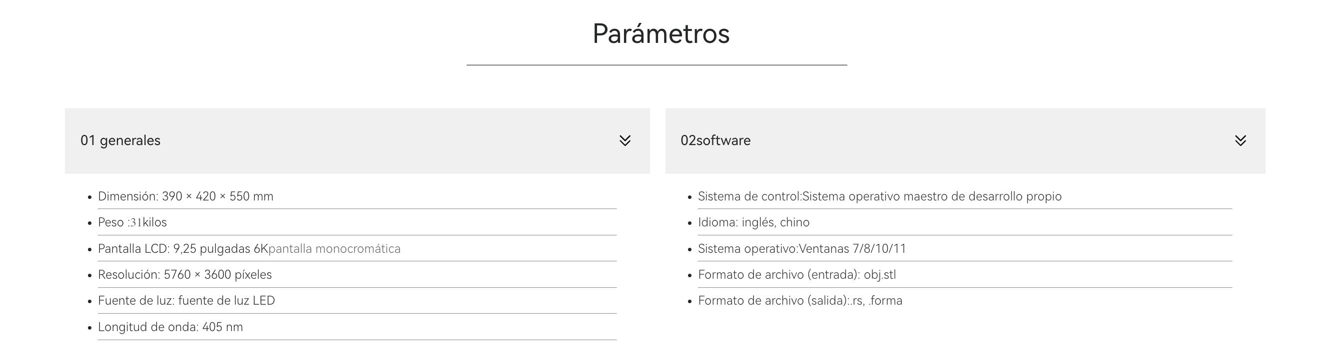Click the Peso 31 kilos entry
This screenshot has width=1337, height=360.
coord(132,222)
